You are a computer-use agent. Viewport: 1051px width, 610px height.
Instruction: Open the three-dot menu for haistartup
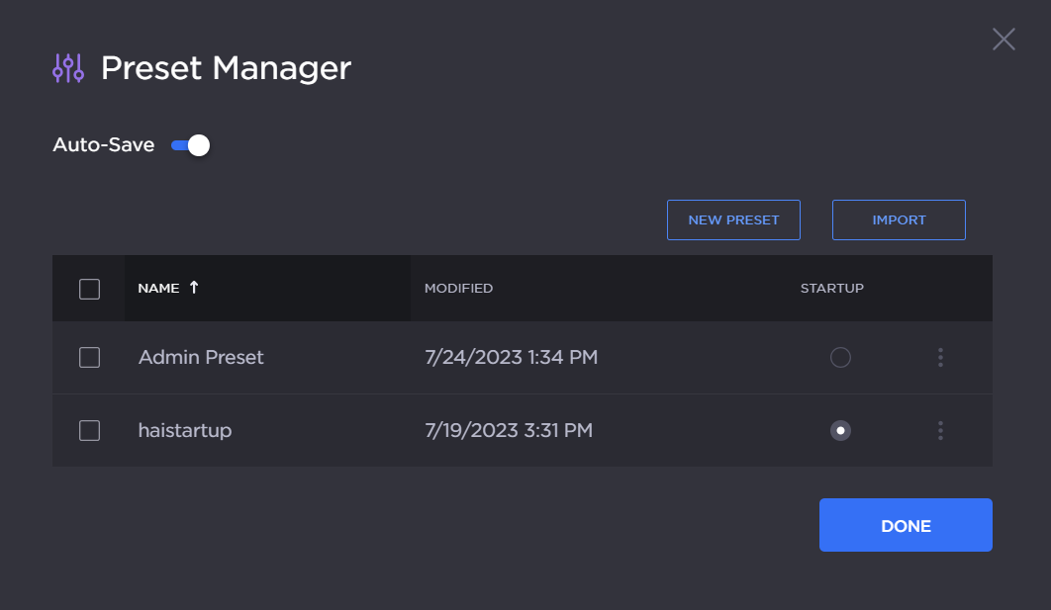point(940,430)
